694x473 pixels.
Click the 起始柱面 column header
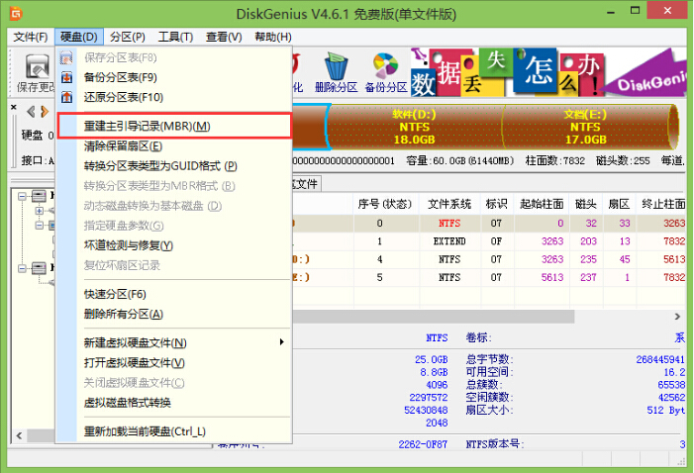541,203
